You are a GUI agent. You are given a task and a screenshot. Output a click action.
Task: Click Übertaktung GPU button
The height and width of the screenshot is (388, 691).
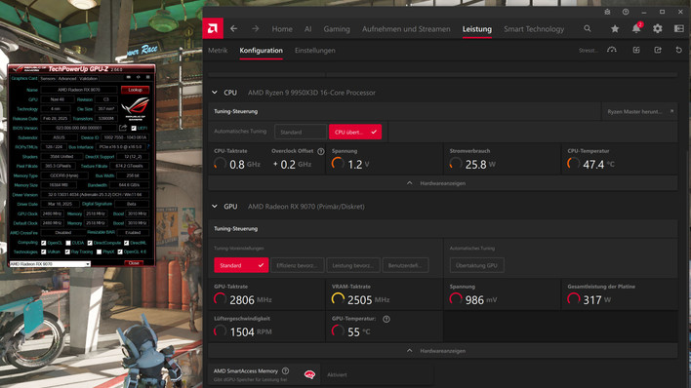(x=477, y=265)
